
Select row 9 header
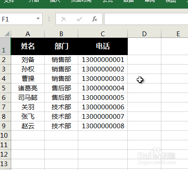pos(5,126)
